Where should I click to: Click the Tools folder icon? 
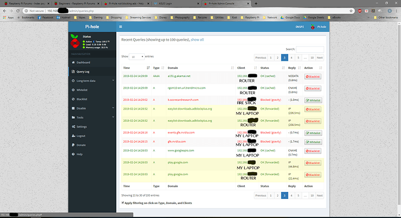click(x=73, y=118)
